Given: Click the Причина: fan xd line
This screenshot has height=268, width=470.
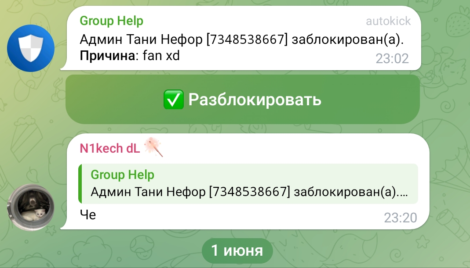Looking at the screenshot, I should point(130,56).
